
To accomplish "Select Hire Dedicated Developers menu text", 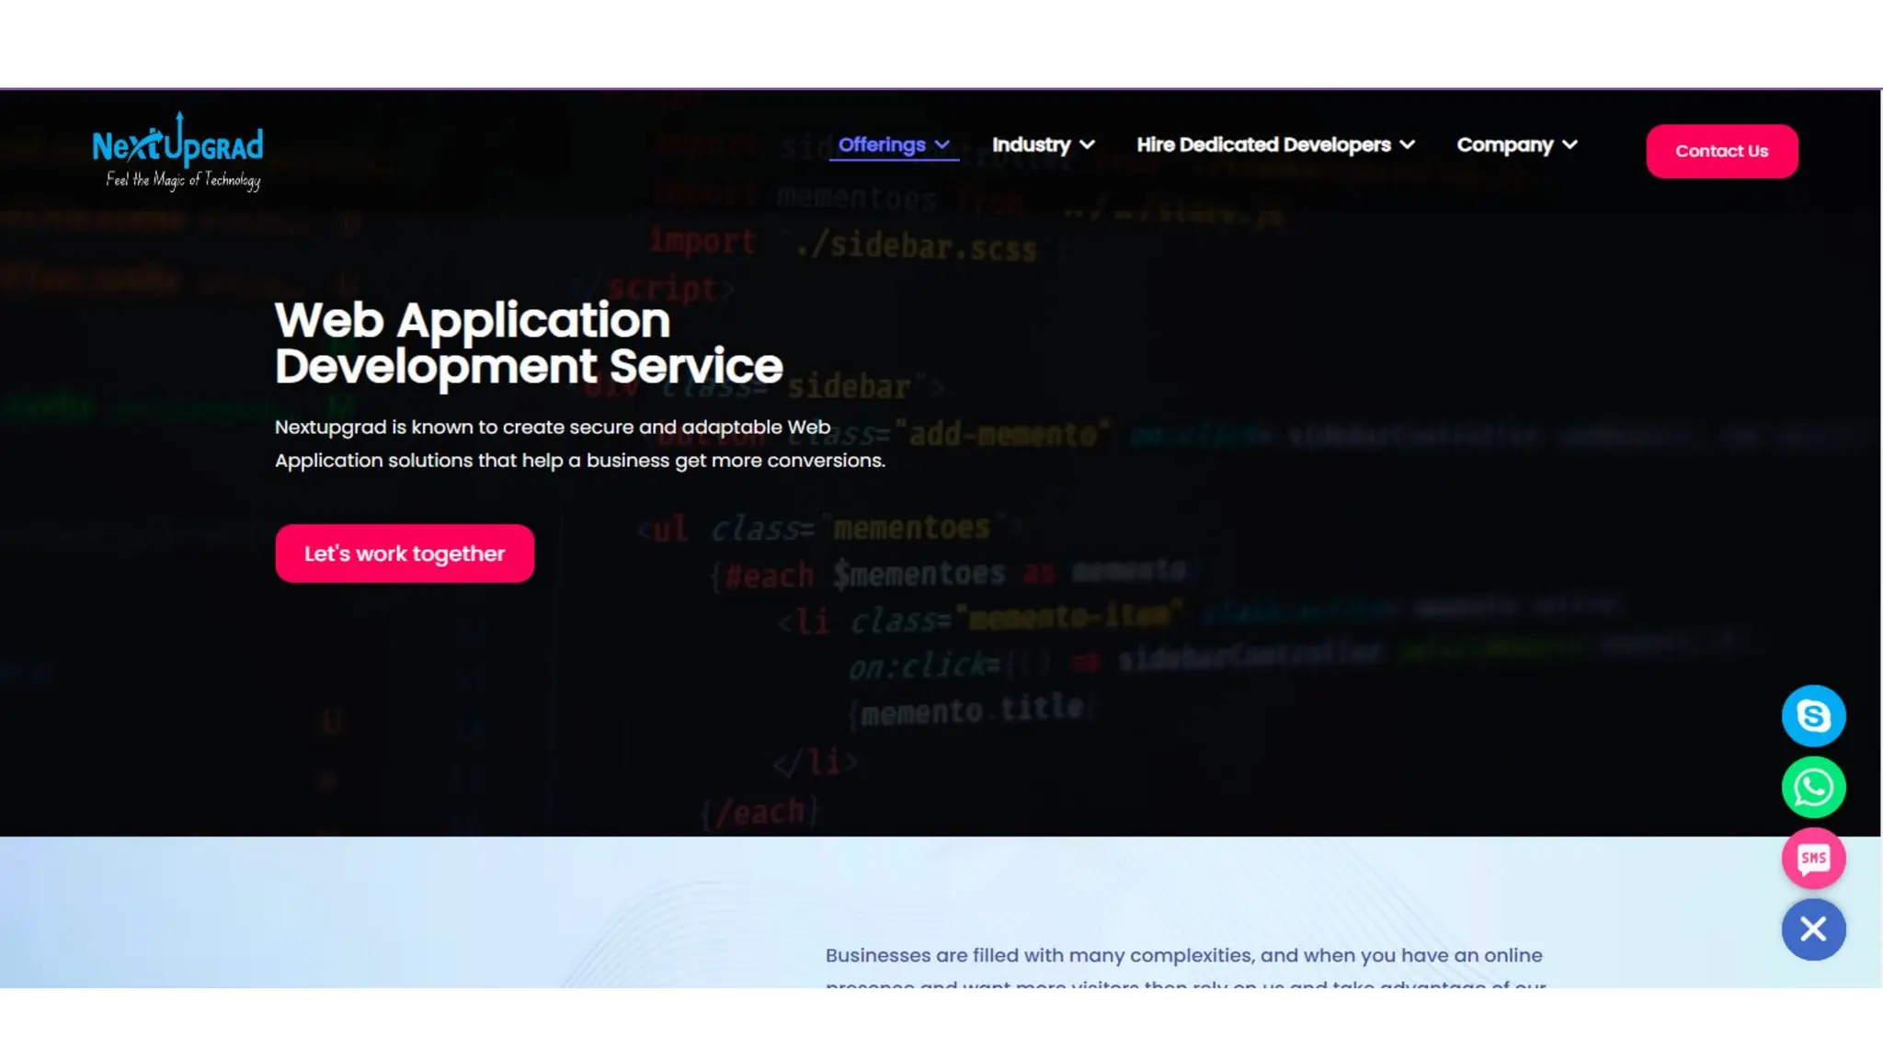I will point(1262,144).
